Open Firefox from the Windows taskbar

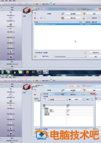pyautogui.click(x=27, y=72)
